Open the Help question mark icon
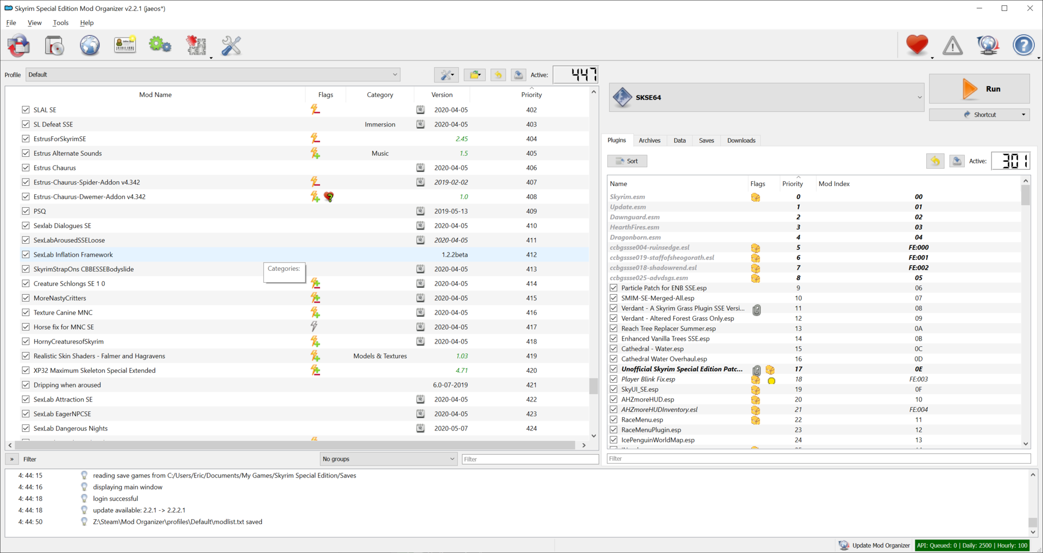 1023,45
